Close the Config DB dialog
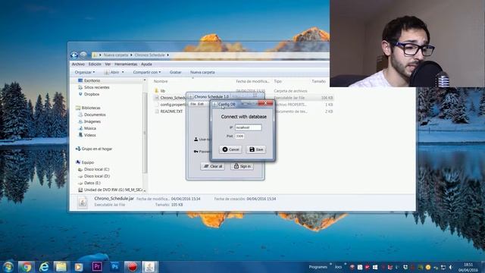485x273 pixels. coord(265,103)
